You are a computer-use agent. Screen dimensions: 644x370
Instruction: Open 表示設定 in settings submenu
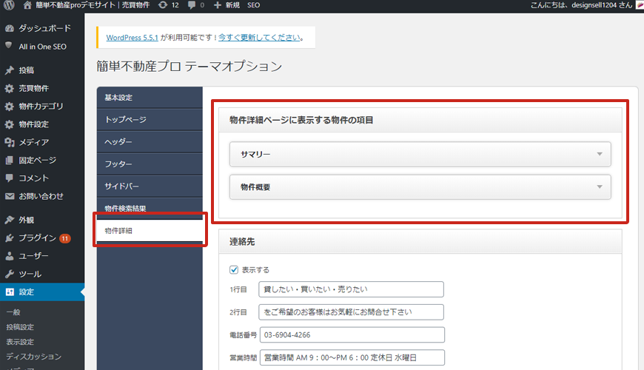coord(20,342)
